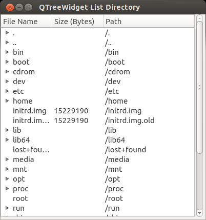Click the /initrd.img.old path cell
Viewport: 206px width, 220px height.
click(x=130, y=121)
